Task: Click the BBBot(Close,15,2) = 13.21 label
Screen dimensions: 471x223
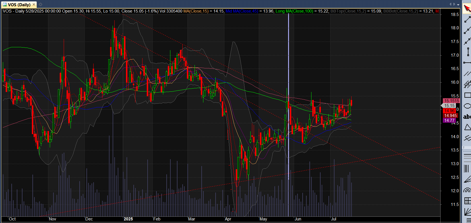Action: [x=408, y=11]
